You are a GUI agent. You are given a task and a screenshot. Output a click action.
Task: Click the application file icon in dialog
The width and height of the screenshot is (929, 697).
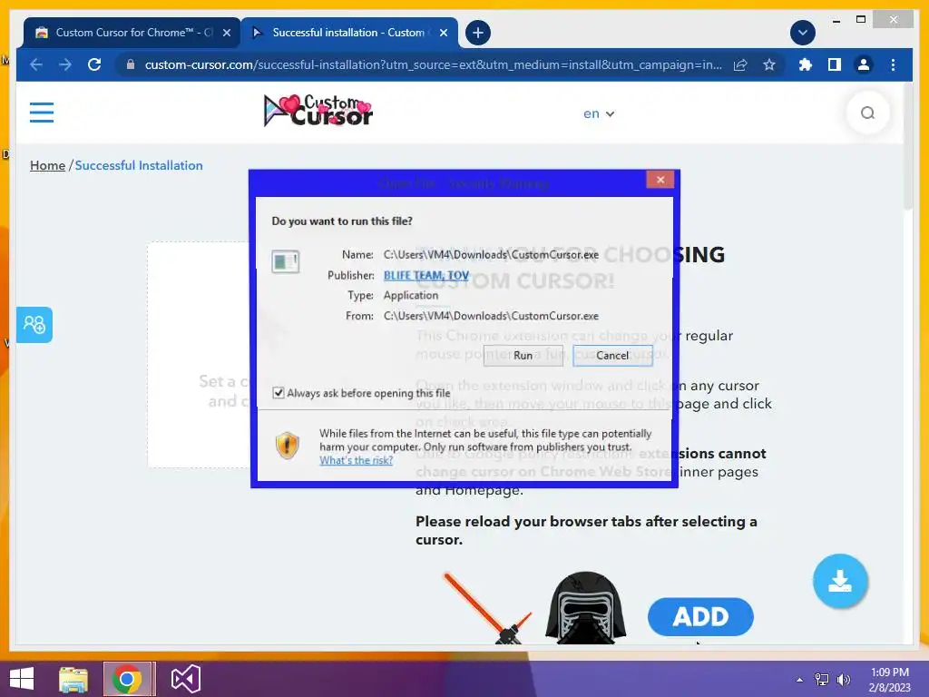[285, 261]
